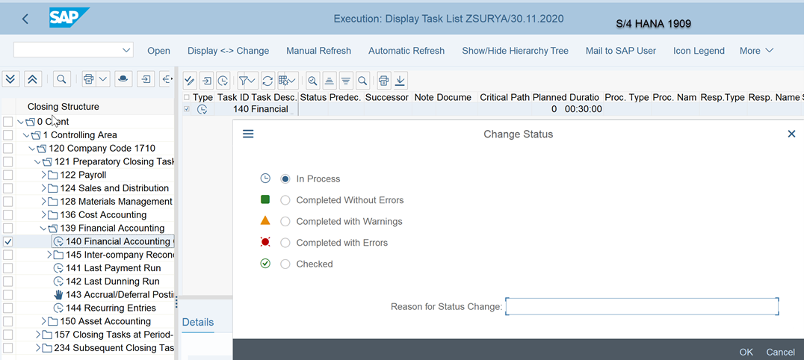Cancel the Change Status dialog

(780, 352)
